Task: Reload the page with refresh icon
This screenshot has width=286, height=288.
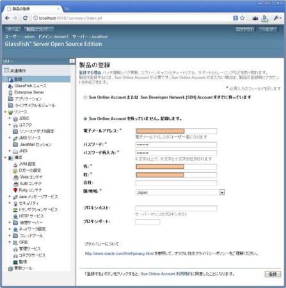Action: 25,18
